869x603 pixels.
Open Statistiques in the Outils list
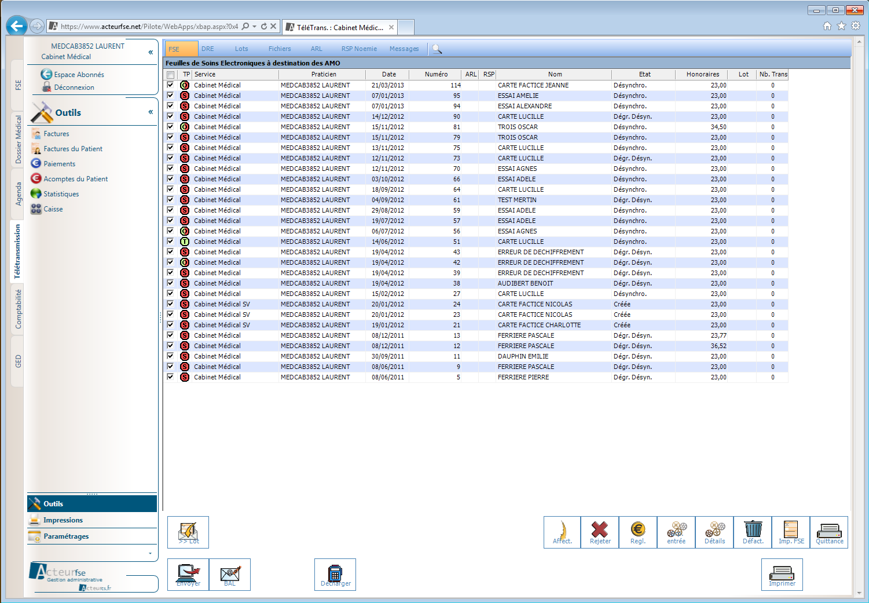coord(61,194)
